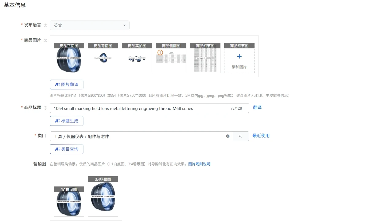Click the 基本信息 section heading
385x222 pixels.
pos(15,5)
